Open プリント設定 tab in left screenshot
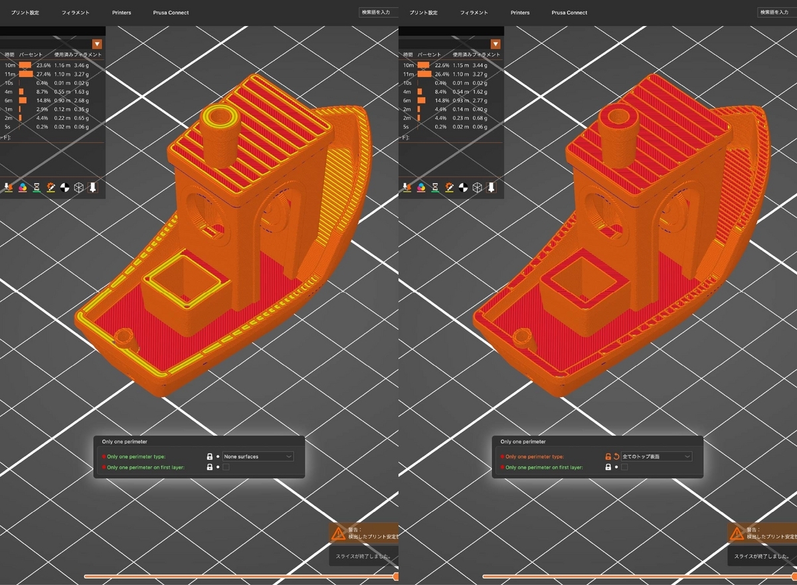Image resolution: width=797 pixels, height=585 pixels. 25,13
